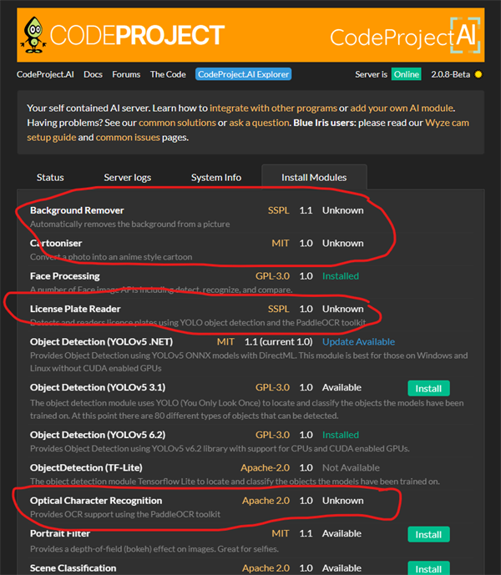Click MIT license of Object Detection YOLOv5 .NET
The height and width of the screenshot is (575, 501).
tap(225, 342)
